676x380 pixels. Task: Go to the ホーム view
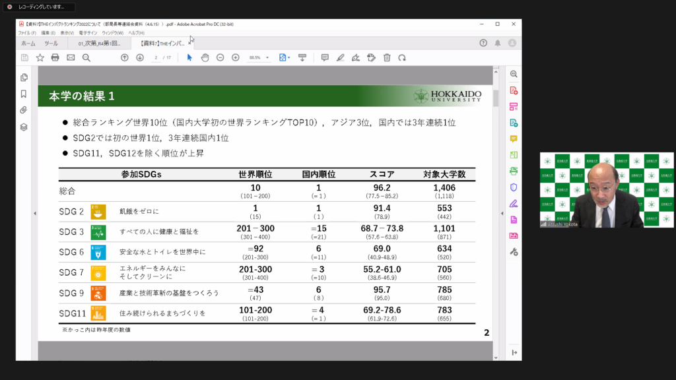28,43
